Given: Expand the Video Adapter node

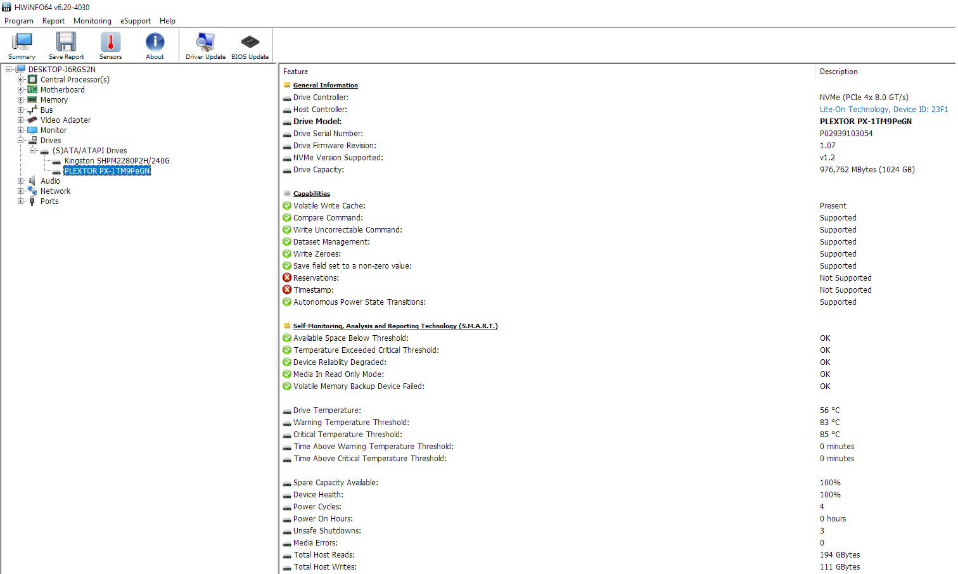Looking at the screenshot, I should (21, 120).
